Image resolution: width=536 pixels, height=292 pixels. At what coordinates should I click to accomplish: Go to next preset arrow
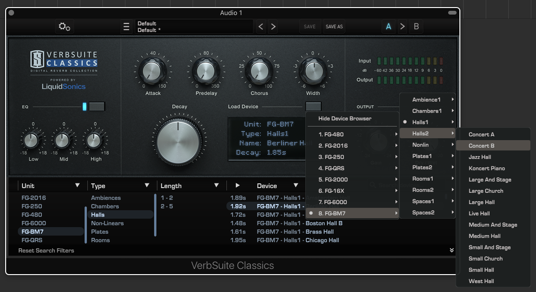tap(273, 27)
